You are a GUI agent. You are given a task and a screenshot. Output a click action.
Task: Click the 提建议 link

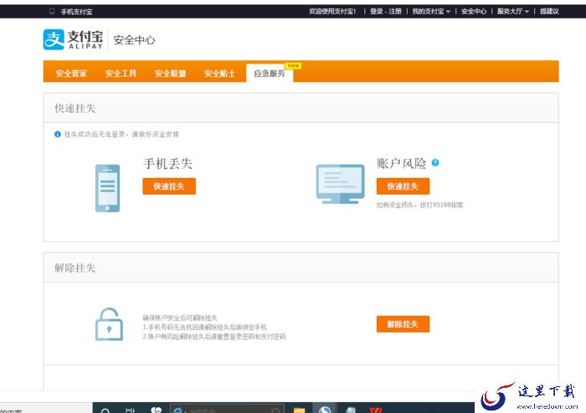(x=549, y=11)
